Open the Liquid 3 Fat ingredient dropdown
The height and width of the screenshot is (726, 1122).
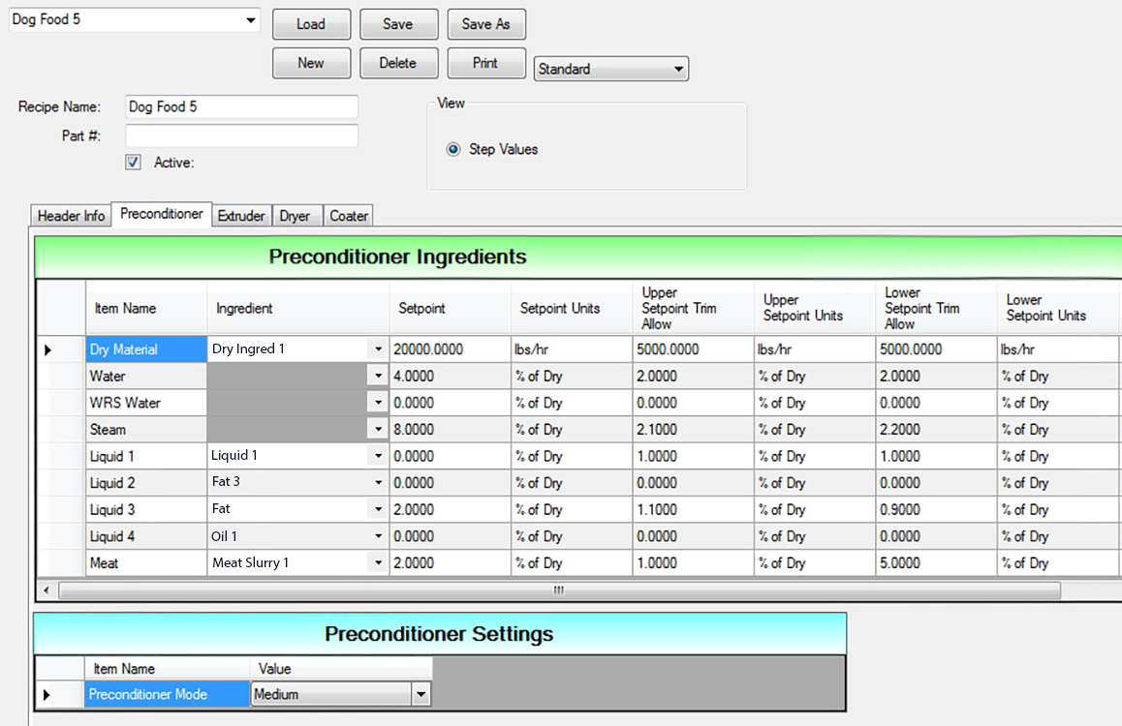point(378,509)
